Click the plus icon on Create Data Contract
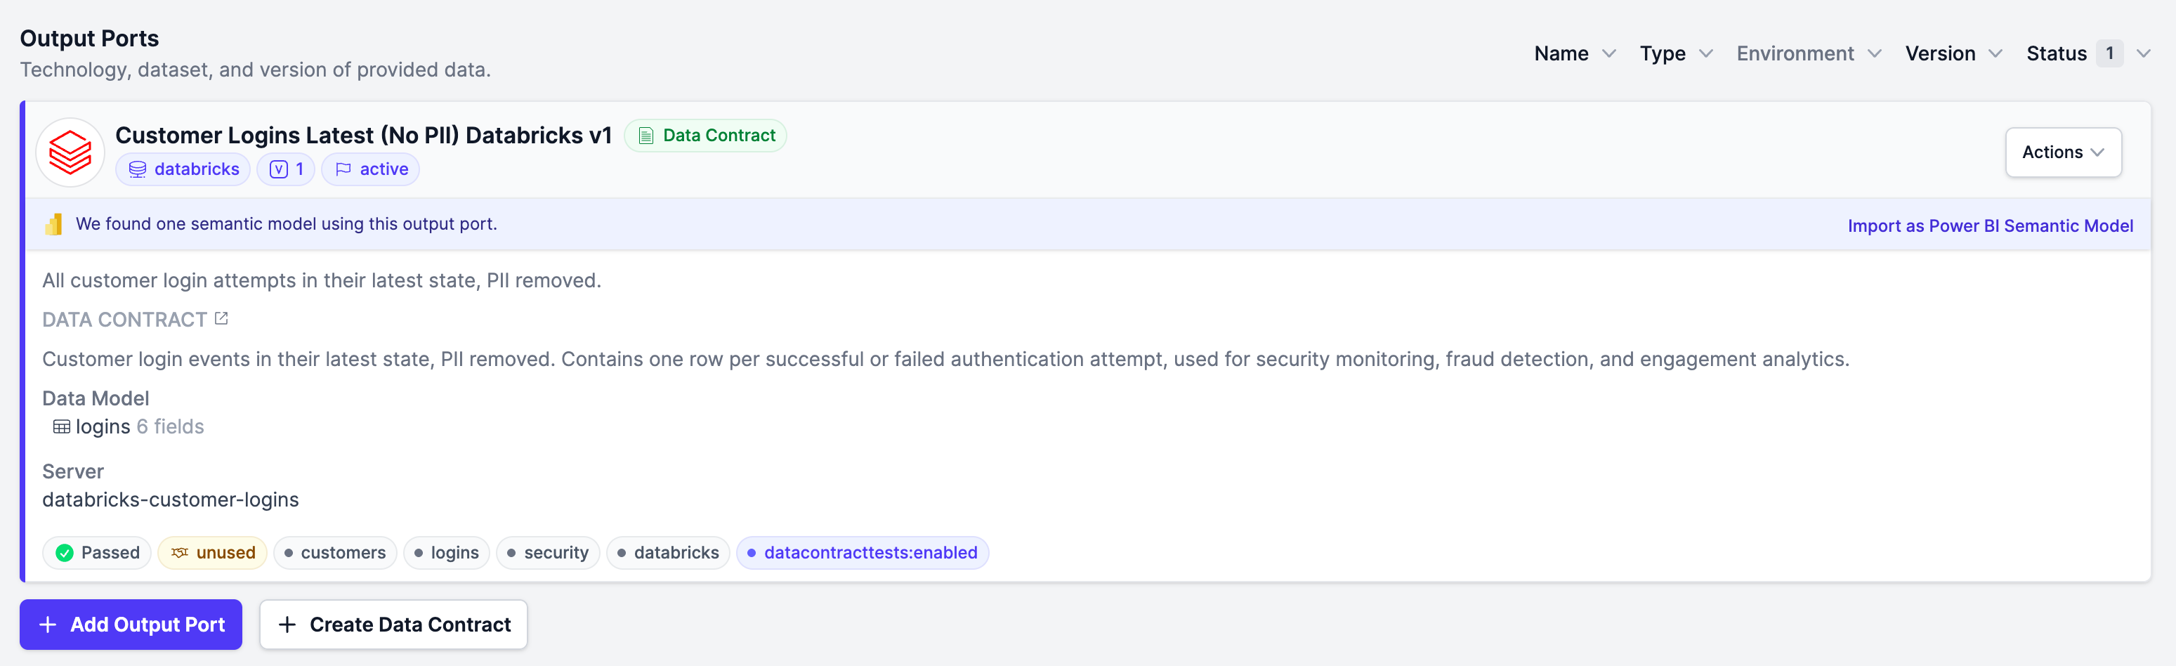This screenshot has height=666, width=2176. point(287,625)
